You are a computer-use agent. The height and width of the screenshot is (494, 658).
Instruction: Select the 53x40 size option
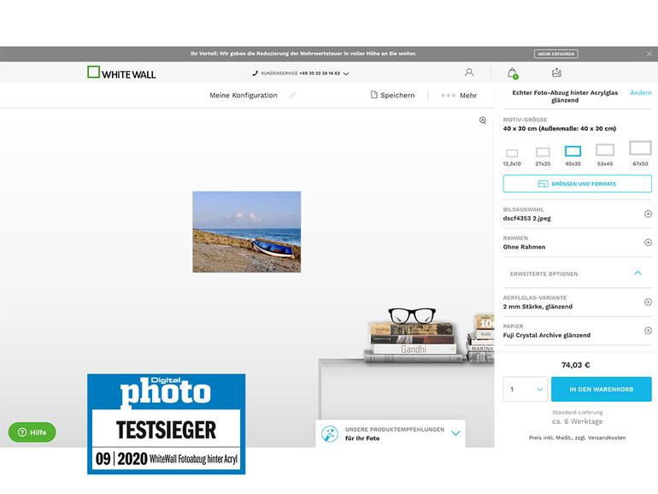(605, 155)
